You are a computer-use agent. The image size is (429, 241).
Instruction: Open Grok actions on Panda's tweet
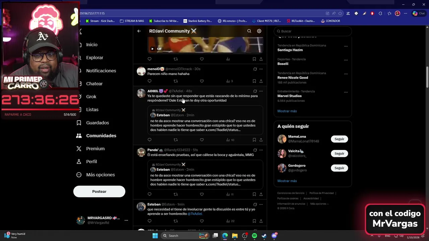pos(255,150)
